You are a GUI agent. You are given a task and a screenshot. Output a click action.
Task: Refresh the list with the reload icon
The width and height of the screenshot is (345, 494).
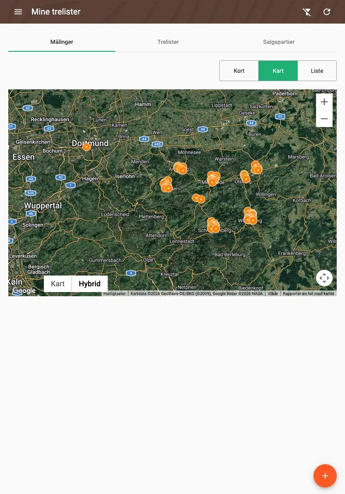coord(327,12)
